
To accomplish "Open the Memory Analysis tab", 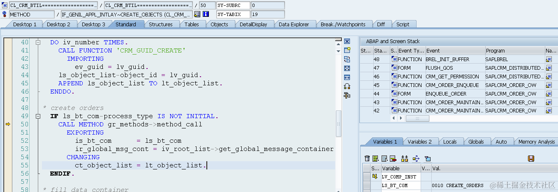I will click(536, 142).
